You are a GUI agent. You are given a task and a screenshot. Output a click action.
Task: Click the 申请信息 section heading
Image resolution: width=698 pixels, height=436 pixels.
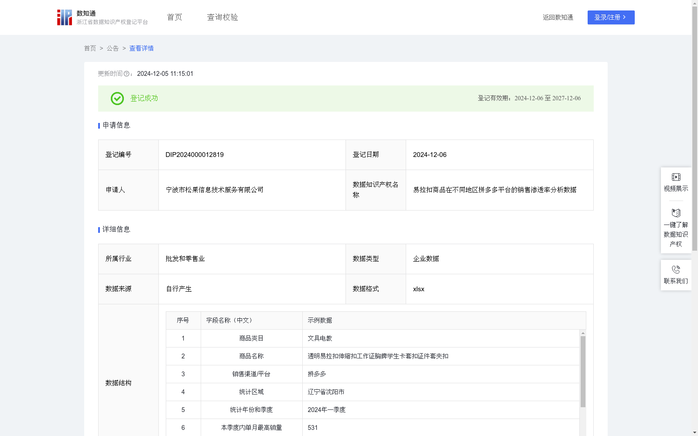[116, 126]
